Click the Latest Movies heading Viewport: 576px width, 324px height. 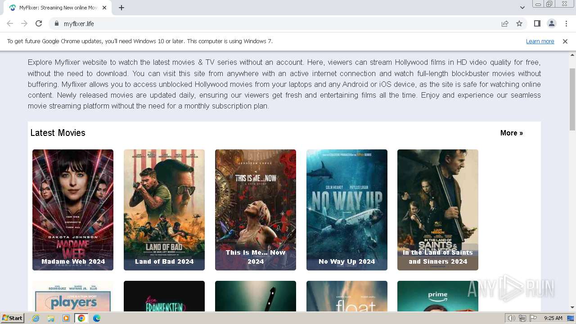point(58,133)
